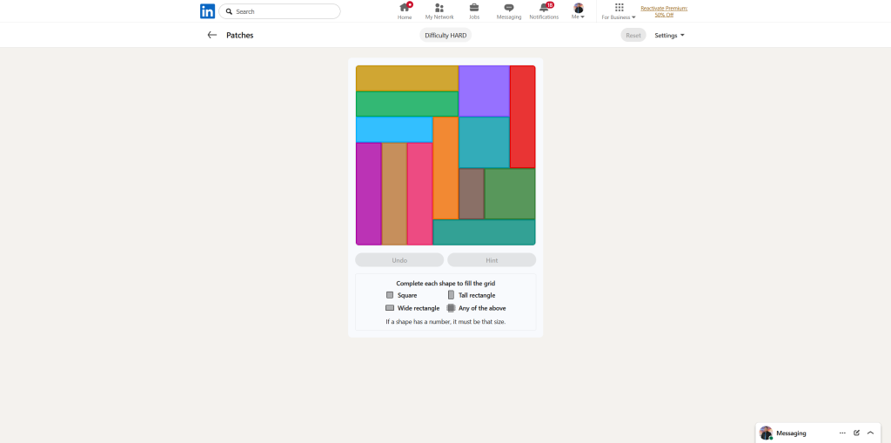Viewport: 891px width, 443px height.
Task: Click the Reactivate Premium 50% Off link
Action: pos(664,11)
